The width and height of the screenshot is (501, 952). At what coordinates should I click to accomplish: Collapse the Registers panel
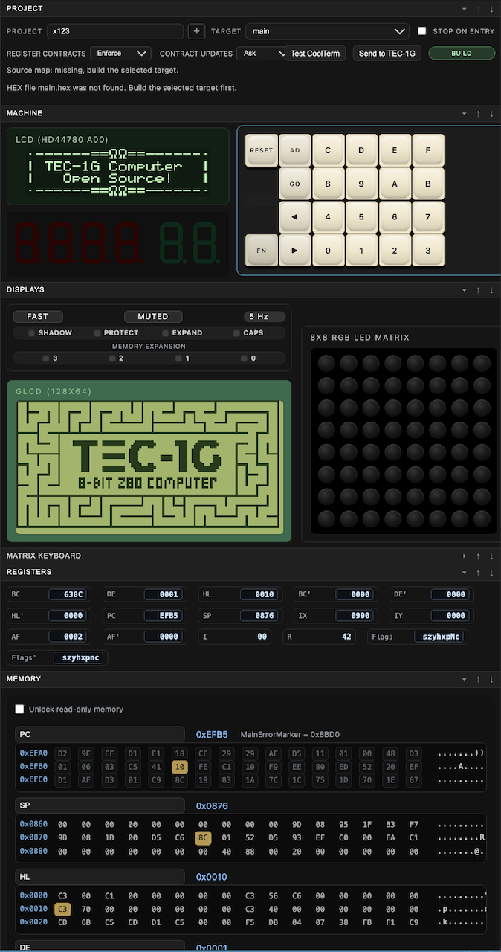pos(465,572)
